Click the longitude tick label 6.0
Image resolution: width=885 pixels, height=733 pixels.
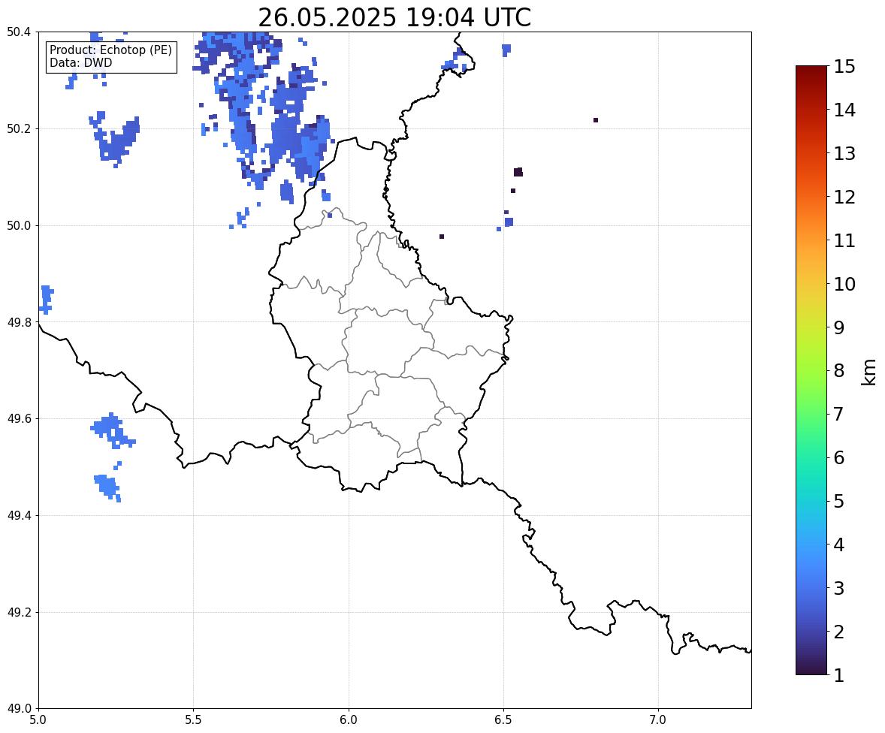click(x=349, y=720)
